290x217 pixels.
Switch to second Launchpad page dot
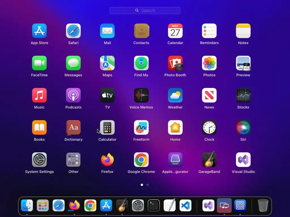[x=148, y=185]
